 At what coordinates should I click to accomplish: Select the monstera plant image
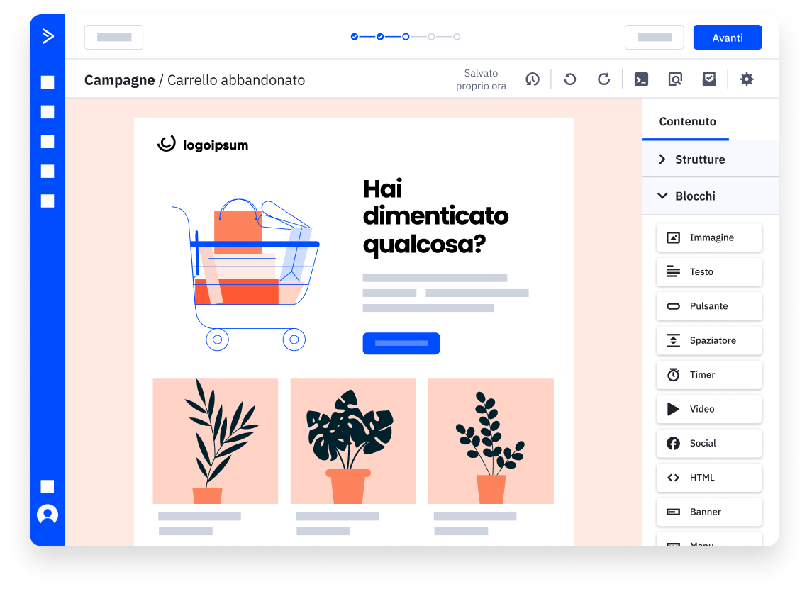tap(353, 442)
